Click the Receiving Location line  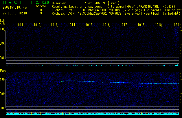(x=113, y=7)
